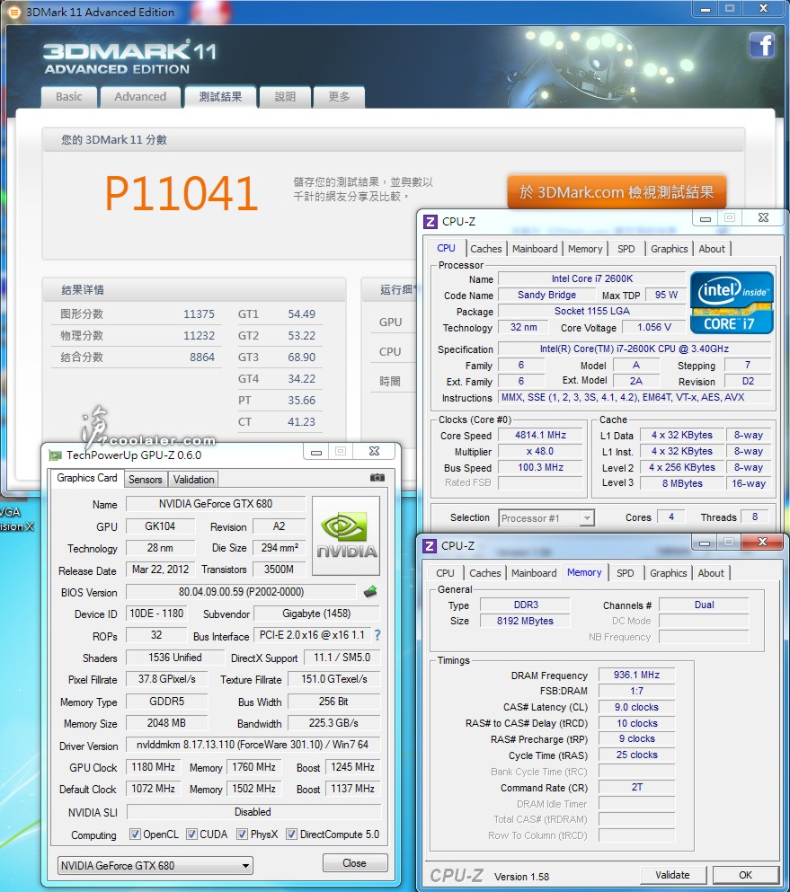The height and width of the screenshot is (892, 790).
Task: Click the Intel Core i7 logo
Action: tap(732, 303)
